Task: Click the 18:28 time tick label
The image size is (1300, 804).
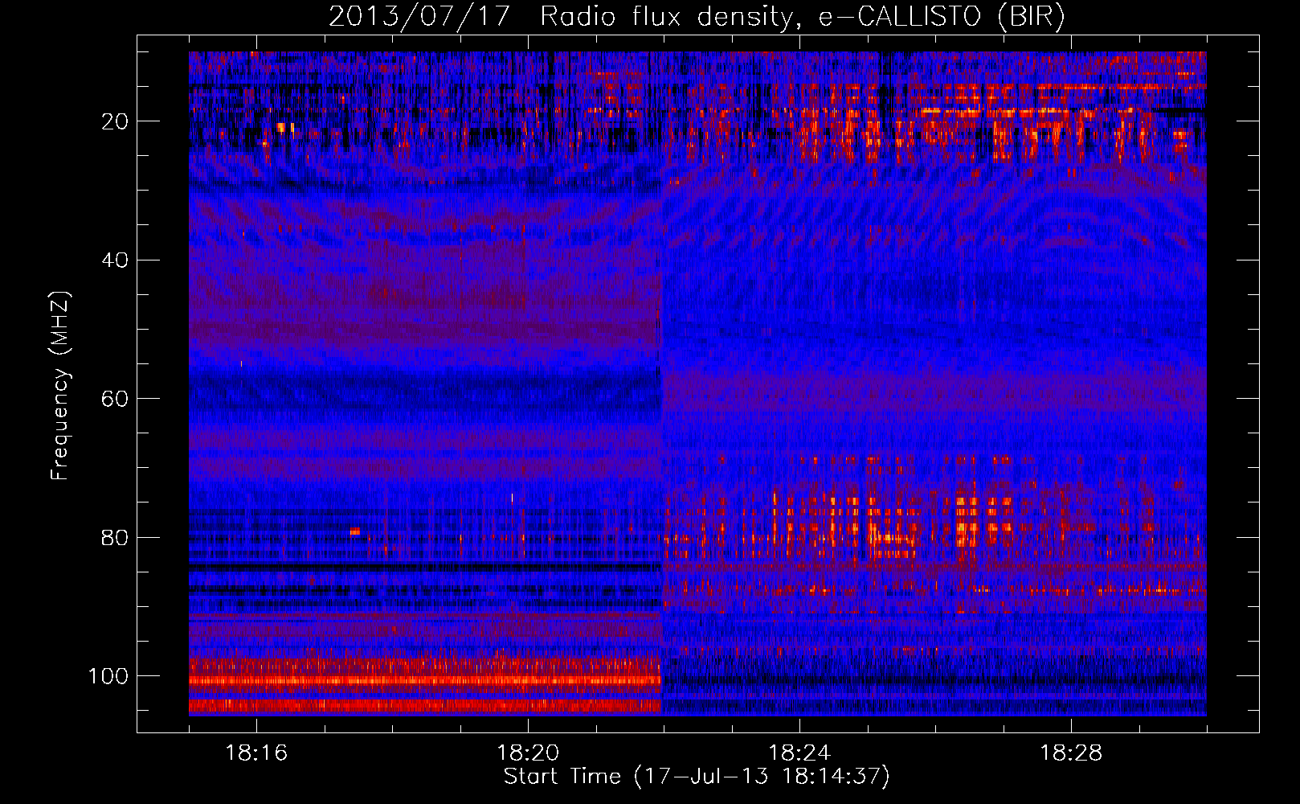Action: 1071,753
